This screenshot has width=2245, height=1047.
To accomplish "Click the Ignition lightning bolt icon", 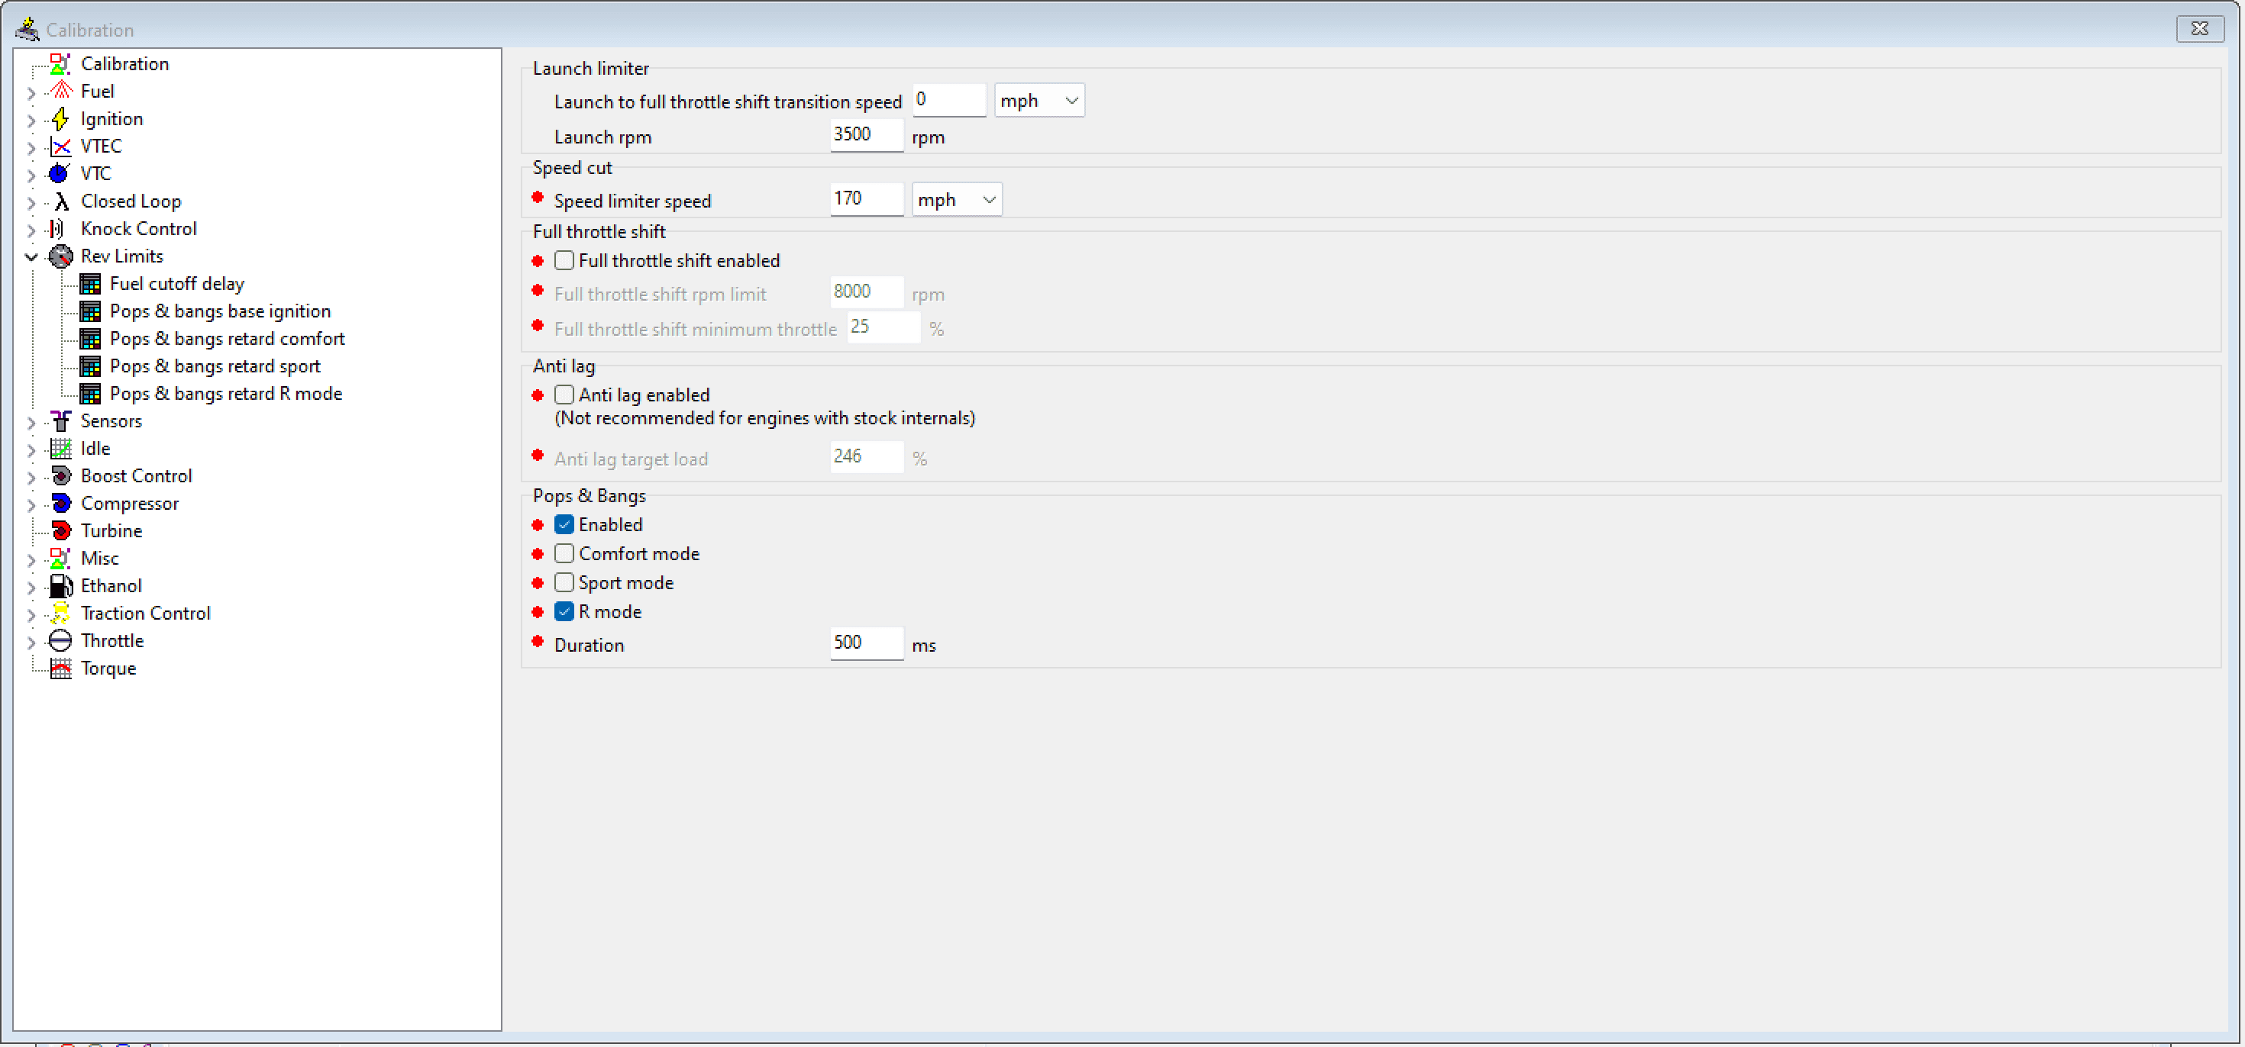I will (61, 118).
